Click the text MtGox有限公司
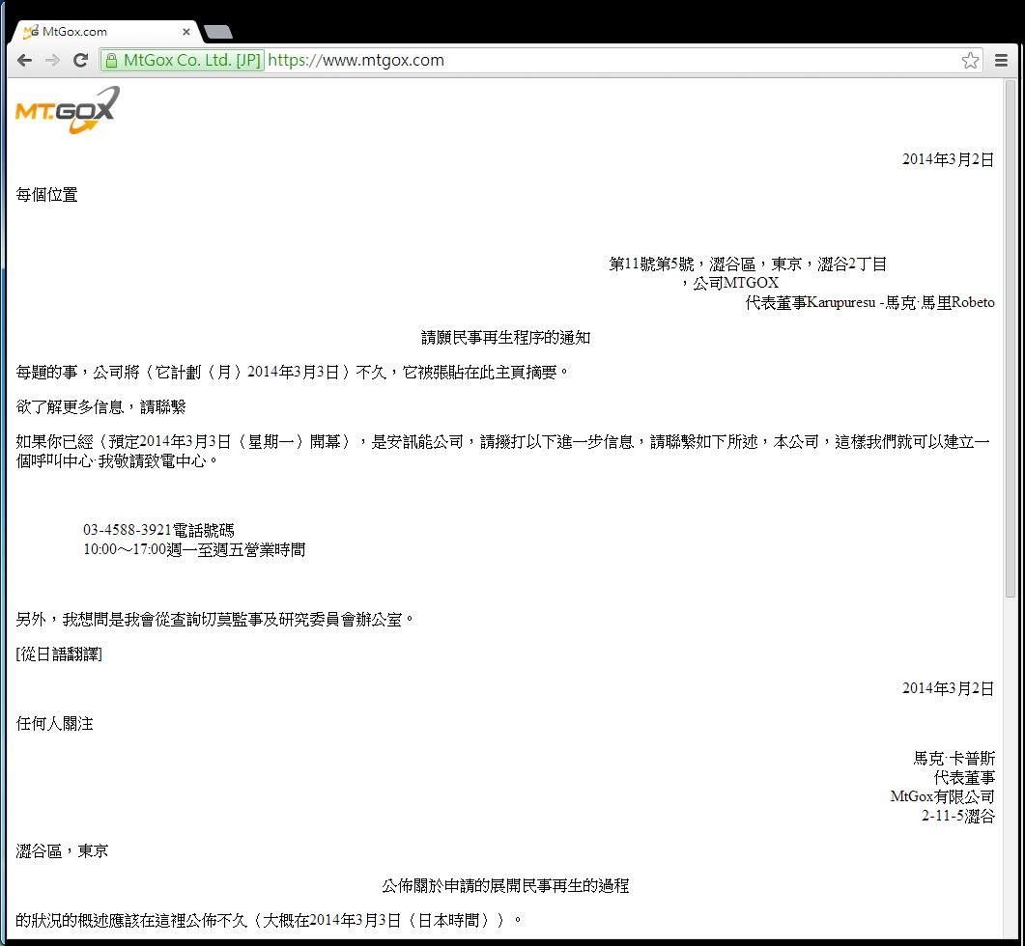This screenshot has width=1025, height=946. tap(942, 796)
